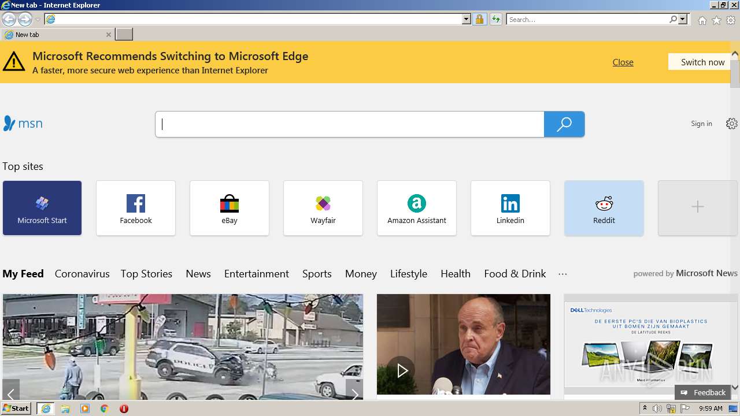Open the msn logo link
This screenshot has height=416, width=740.
click(23, 124)
